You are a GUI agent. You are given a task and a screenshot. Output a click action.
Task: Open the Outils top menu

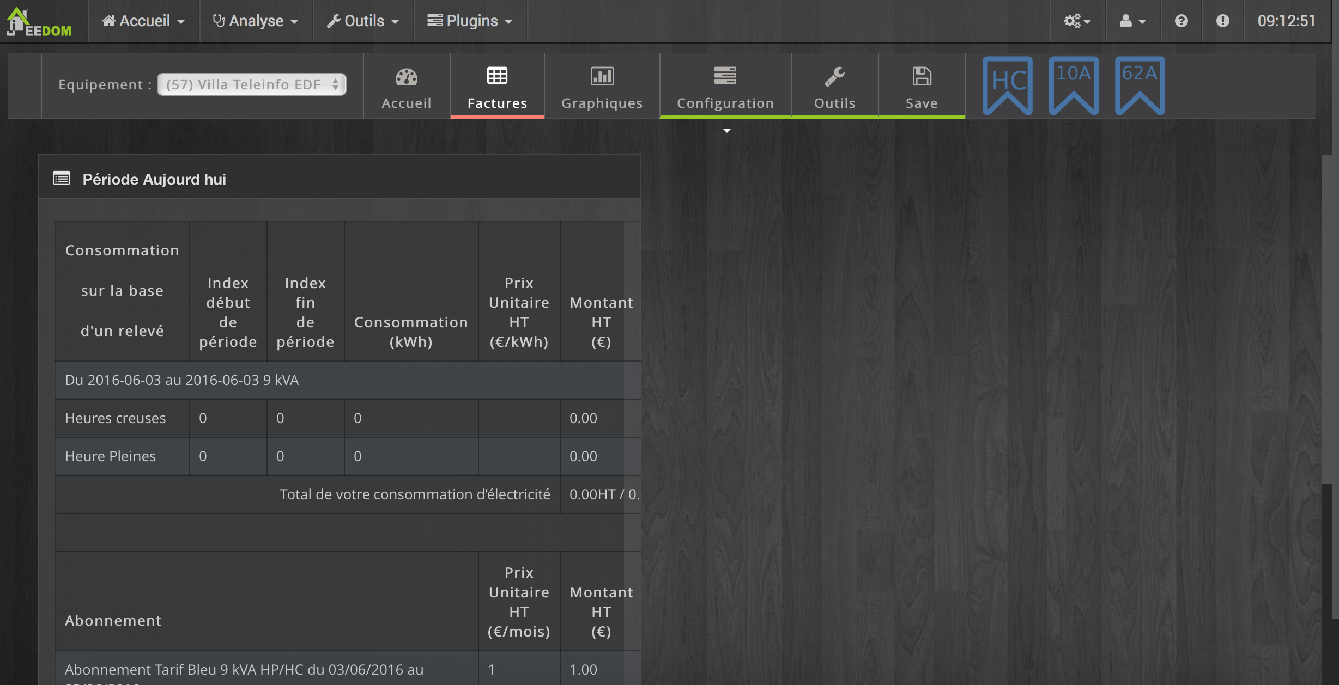[x=363, y=21]
